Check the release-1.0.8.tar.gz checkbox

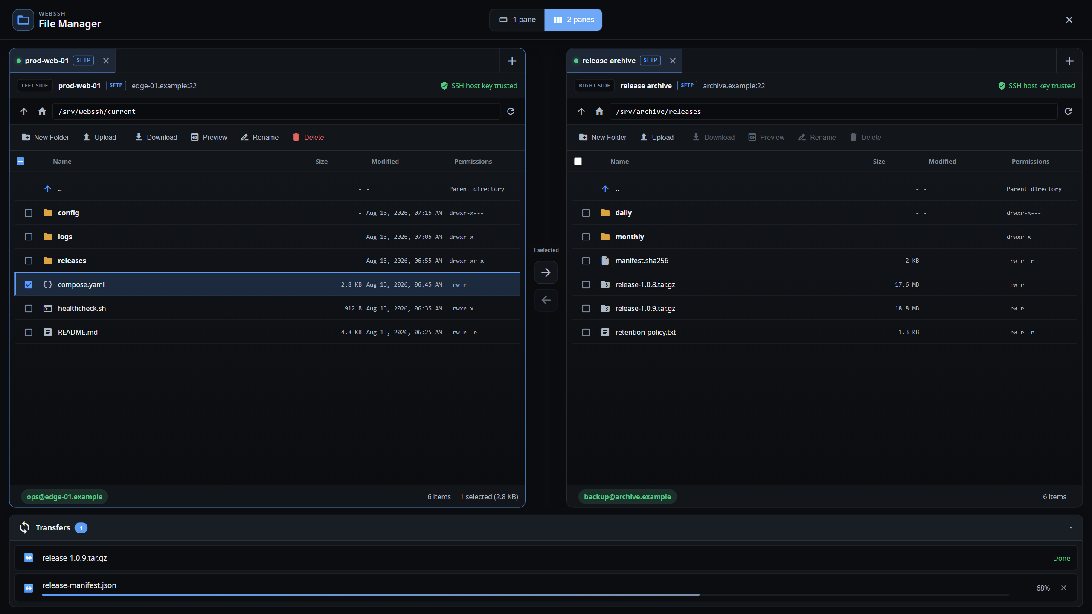pyautogui.click(x=586, y=284)
